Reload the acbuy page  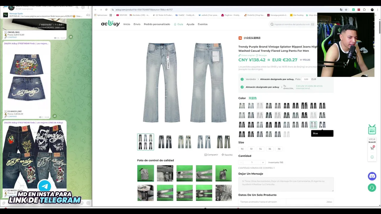tap(106, 10)
